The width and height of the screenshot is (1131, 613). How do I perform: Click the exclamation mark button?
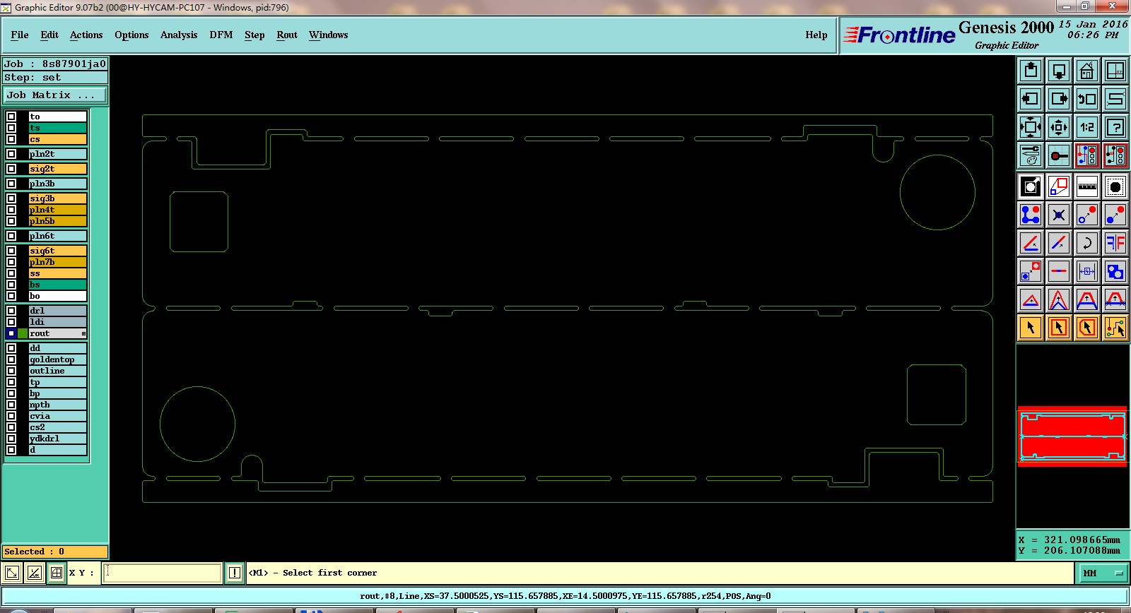(x=235, y=573)
